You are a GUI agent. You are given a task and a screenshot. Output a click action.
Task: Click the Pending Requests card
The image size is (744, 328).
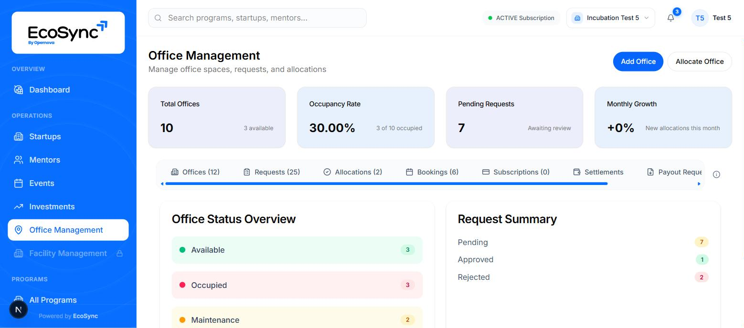[514, 117]
